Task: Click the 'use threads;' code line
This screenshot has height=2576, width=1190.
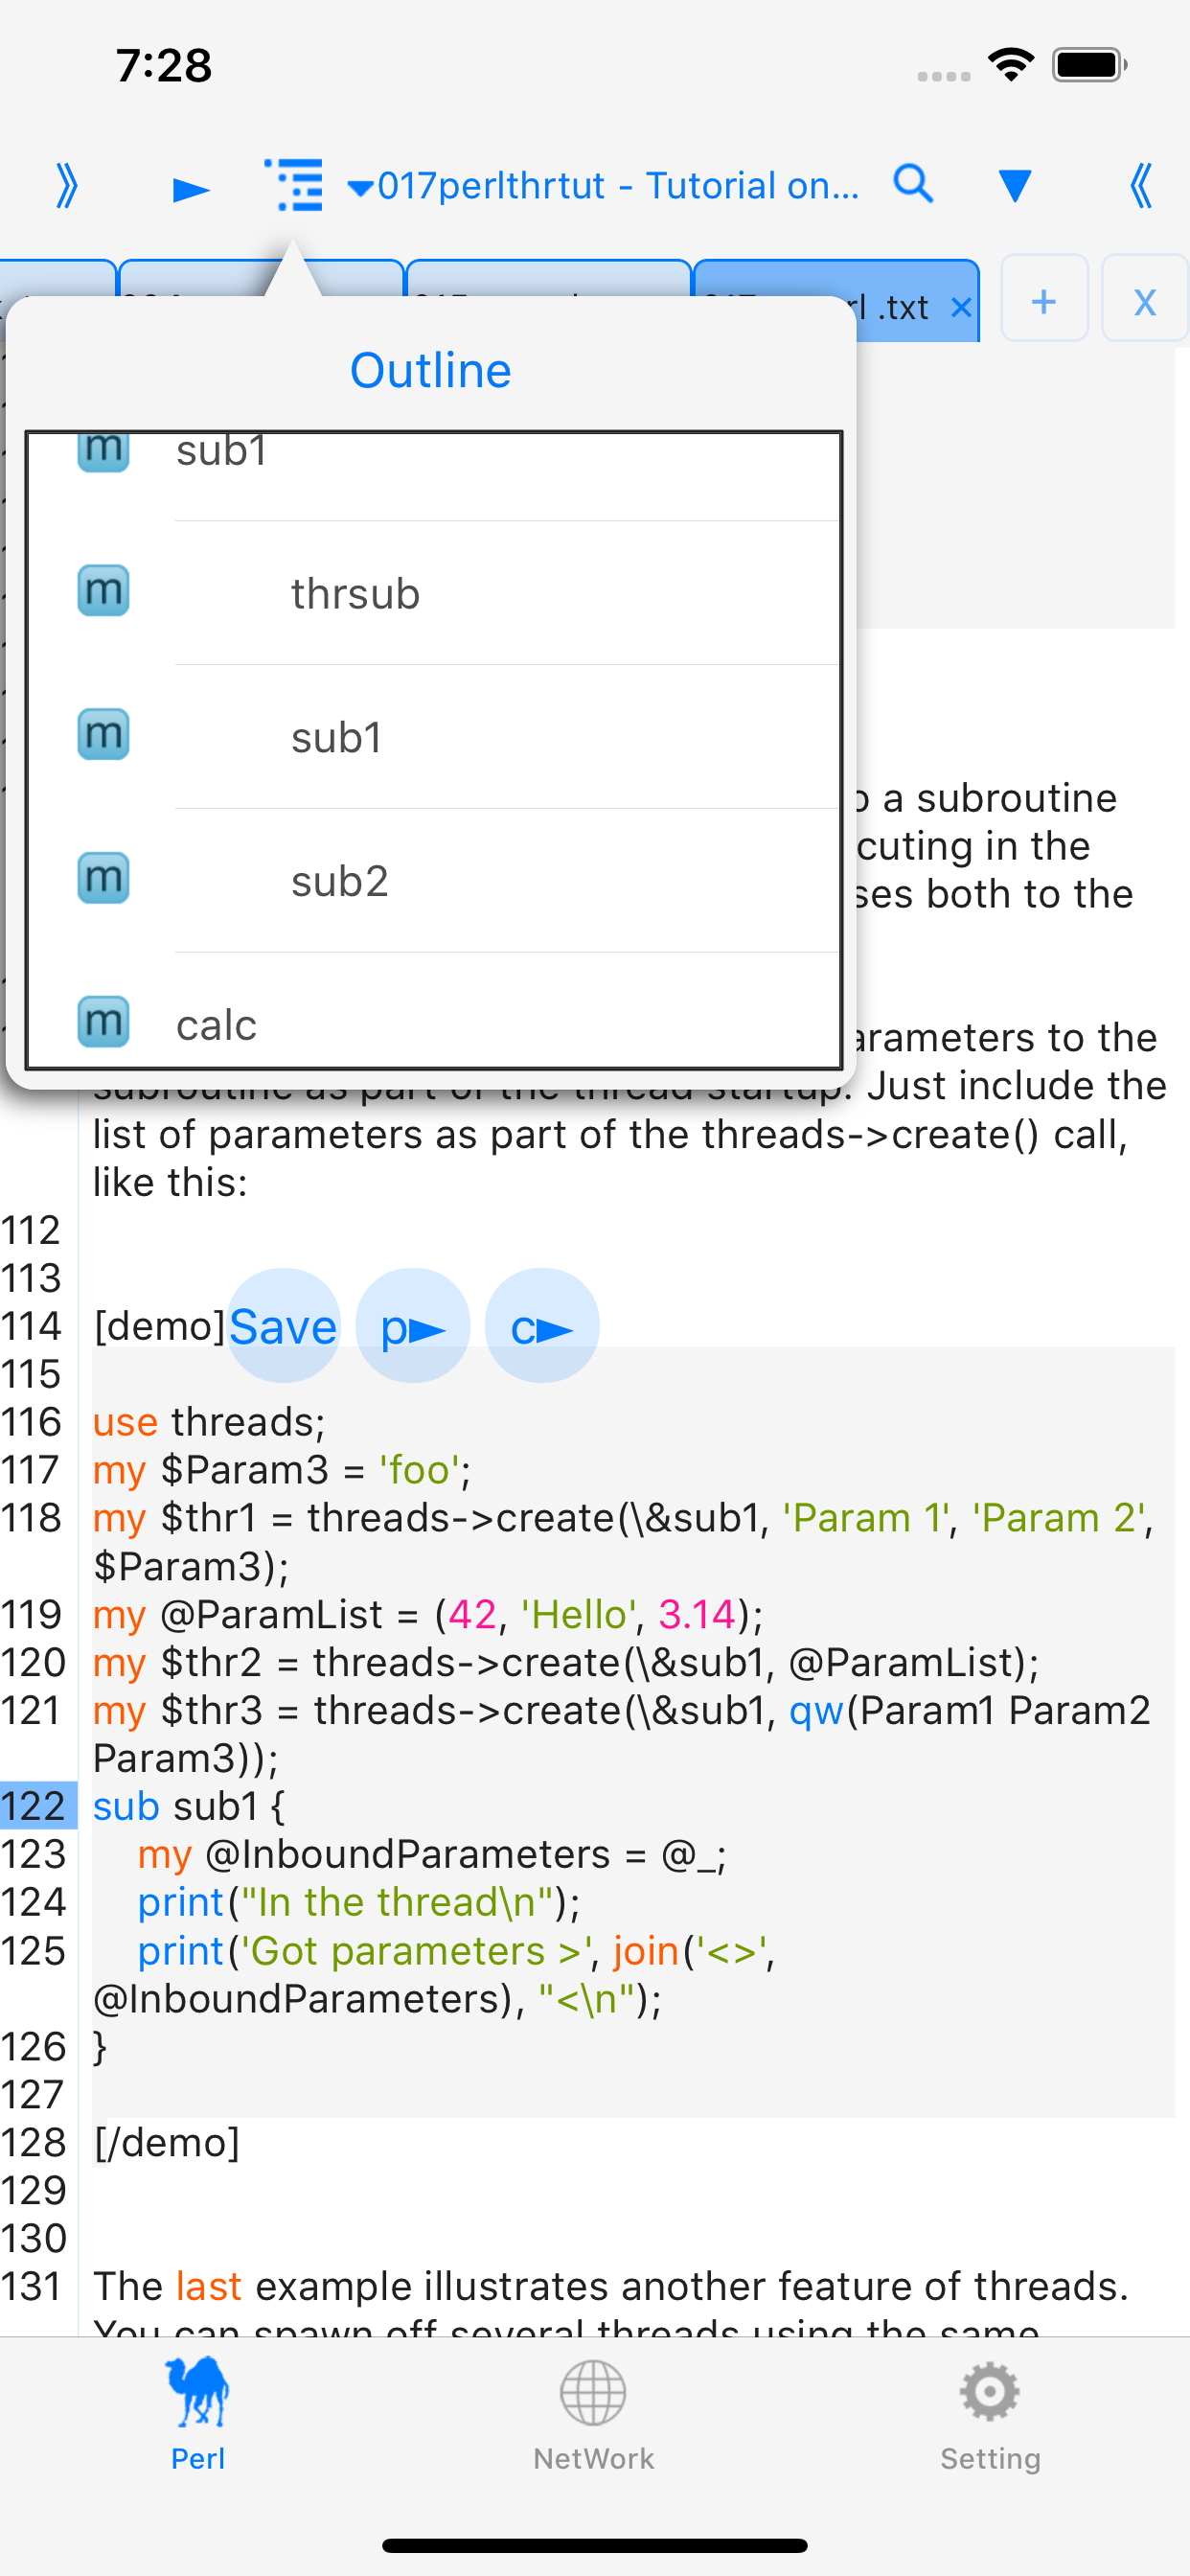Action: click(x=209, y=1422)
